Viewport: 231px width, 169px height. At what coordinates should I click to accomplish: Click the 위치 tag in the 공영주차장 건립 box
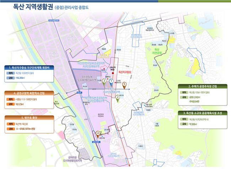click(184, 93)
